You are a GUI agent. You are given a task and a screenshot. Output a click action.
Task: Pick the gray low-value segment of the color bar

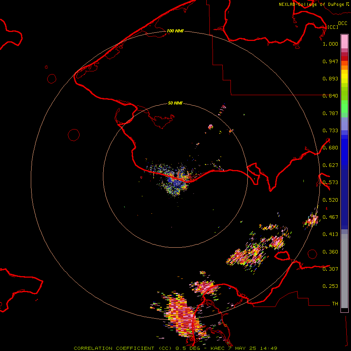344,271
